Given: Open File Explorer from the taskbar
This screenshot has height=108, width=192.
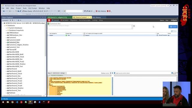Looking at the screenshot, I should point(8,102).
